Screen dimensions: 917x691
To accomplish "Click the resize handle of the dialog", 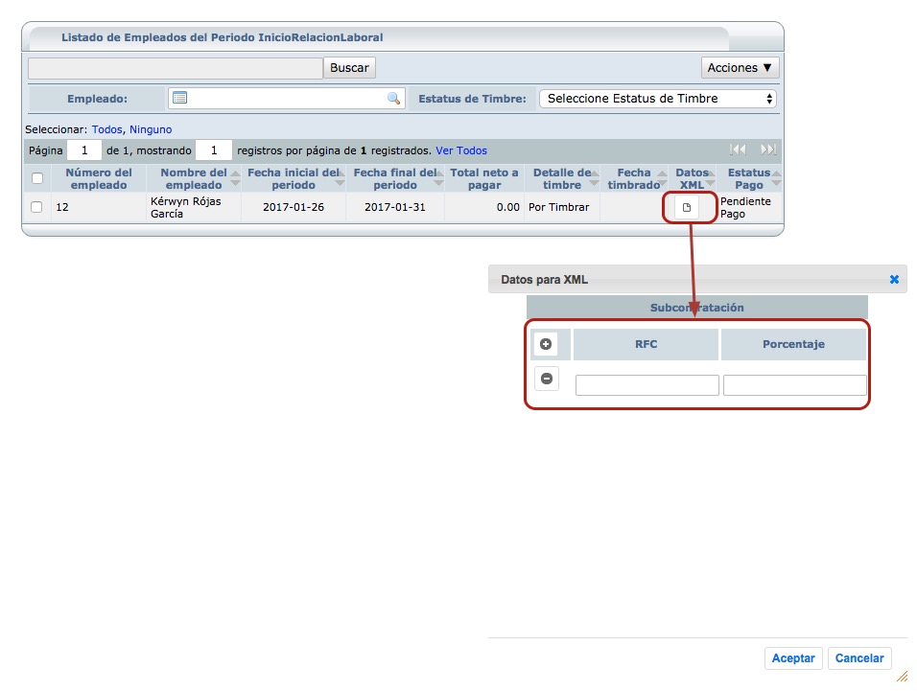I will click(x=902, y=677).
